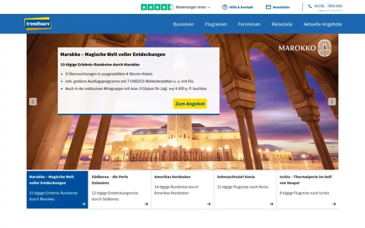Click the bullet 9 Übernachtungen in ausgewählten 4-Sterne-Hotels
365x228 pixels.
109,74
